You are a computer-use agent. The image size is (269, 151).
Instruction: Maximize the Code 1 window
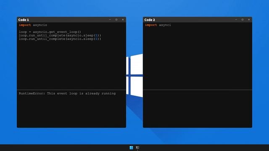[x=116, y=20]
